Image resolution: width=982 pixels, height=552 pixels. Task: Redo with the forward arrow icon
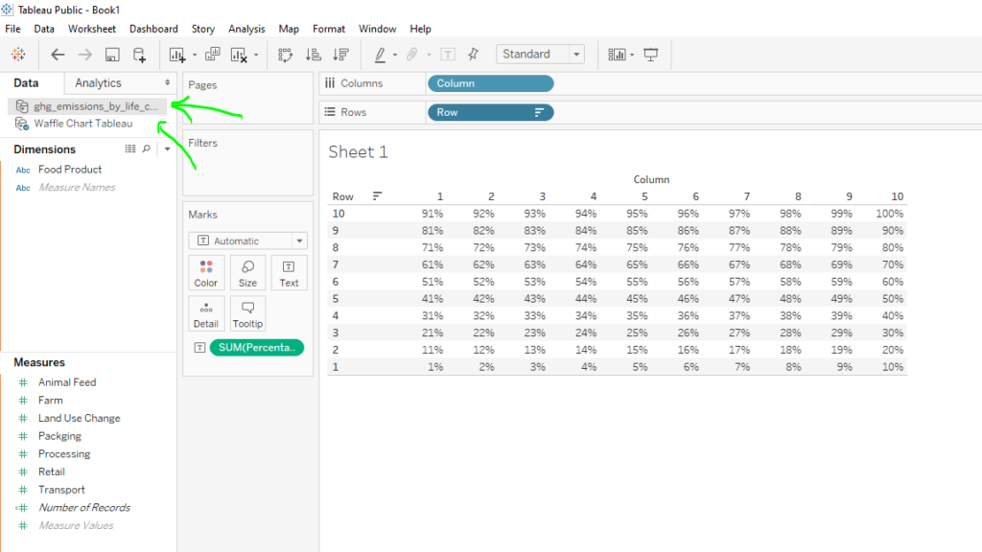(84, 55)
